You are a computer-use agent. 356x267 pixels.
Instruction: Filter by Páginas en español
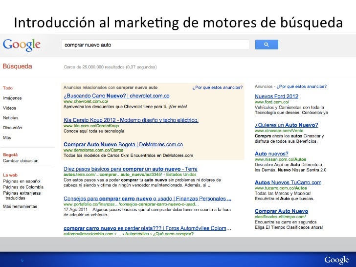22,181
